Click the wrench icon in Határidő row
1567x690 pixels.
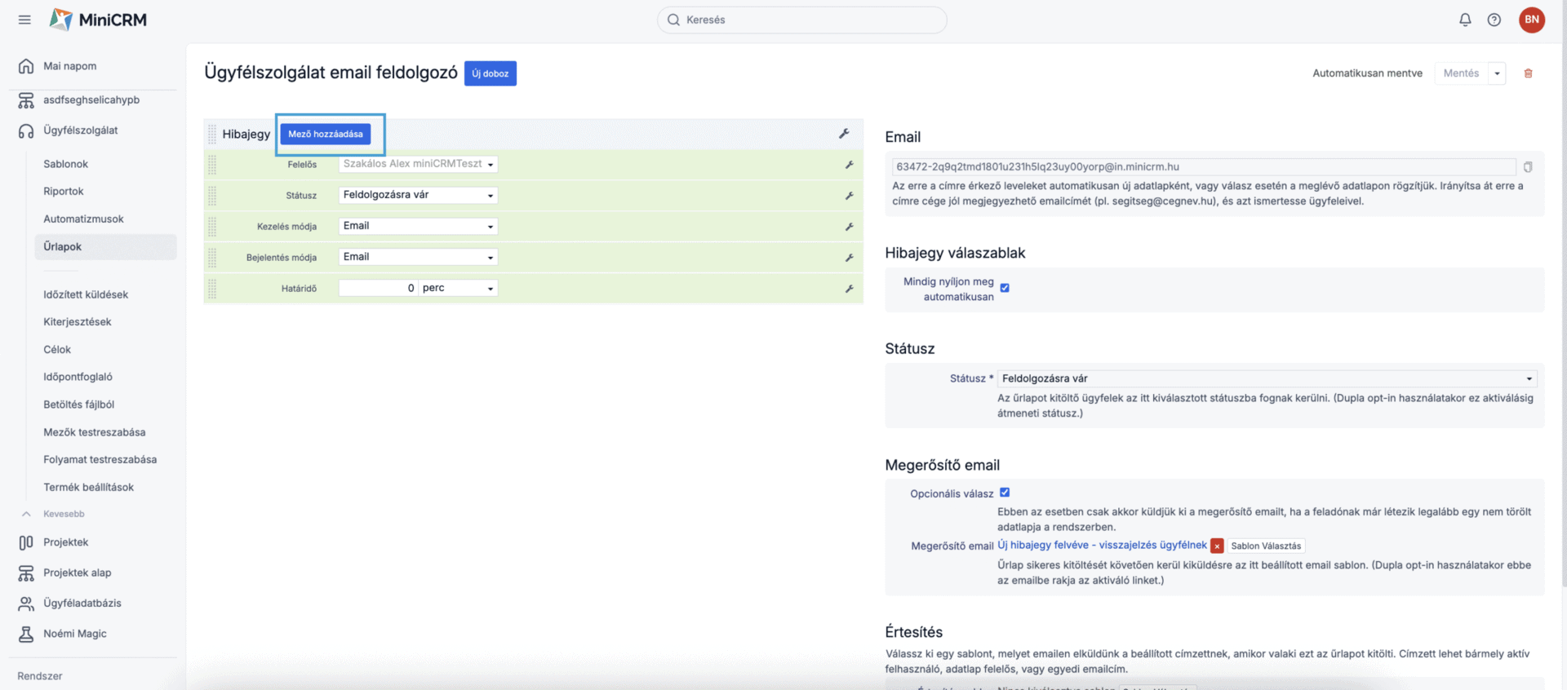tap(849, 289)
